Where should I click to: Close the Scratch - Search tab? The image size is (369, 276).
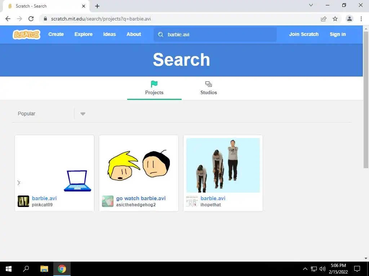click(x=84, y=6)
